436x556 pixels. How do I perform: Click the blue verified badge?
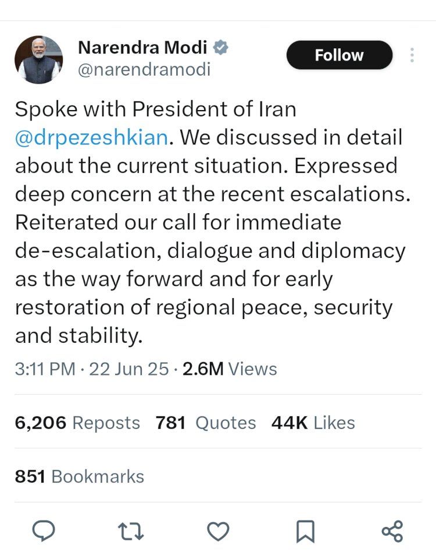[x=220, y=48]
